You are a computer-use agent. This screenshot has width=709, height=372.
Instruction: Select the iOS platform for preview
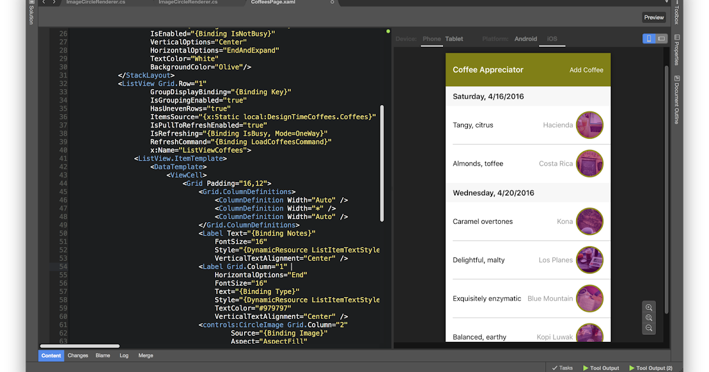[551, 39]
